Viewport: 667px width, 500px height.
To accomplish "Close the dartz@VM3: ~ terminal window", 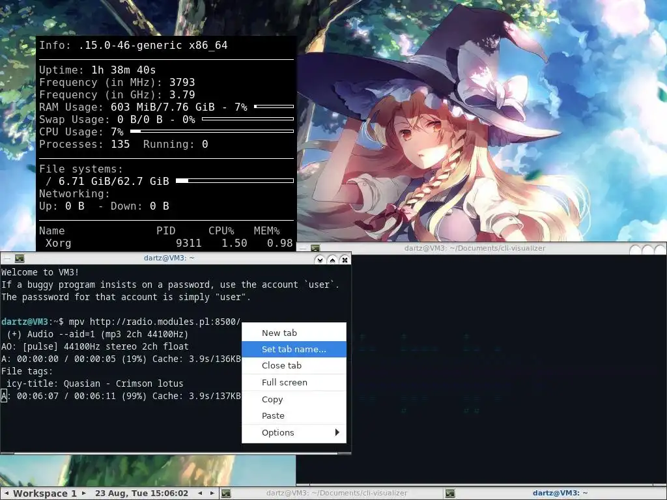I will 345,259.
